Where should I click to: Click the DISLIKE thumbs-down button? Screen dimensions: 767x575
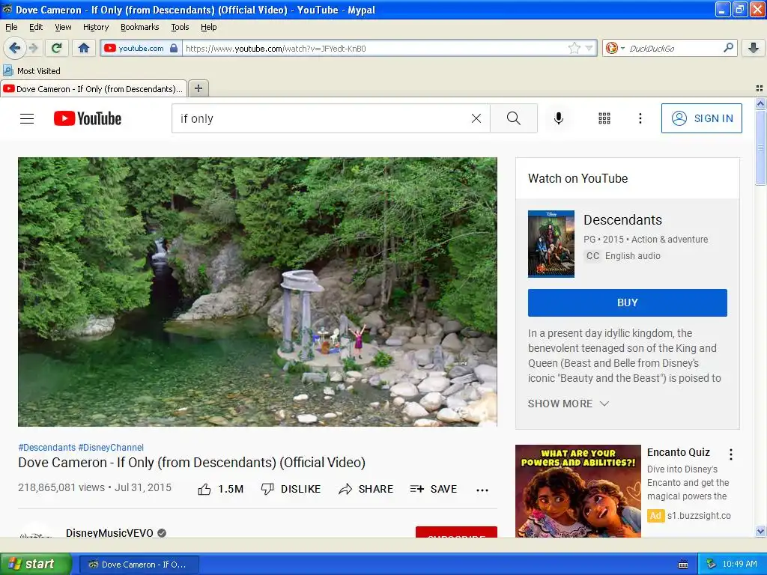tap(291, 489)
